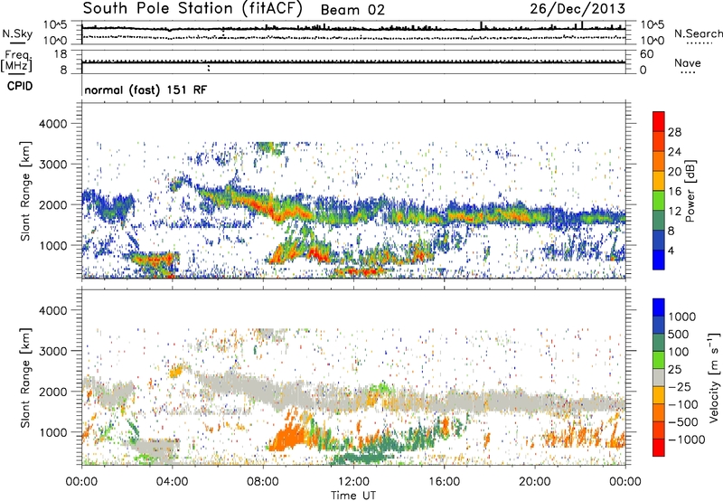Screen dimensions: 723x501
Task: Click the '28' tick on power colorbar
Action: (674, 132)
